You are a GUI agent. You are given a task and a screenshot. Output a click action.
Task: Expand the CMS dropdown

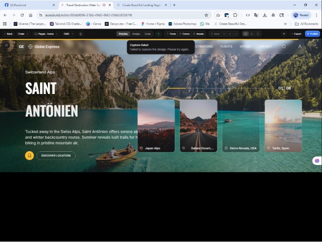pyautogui.click(x=68, y=34)
